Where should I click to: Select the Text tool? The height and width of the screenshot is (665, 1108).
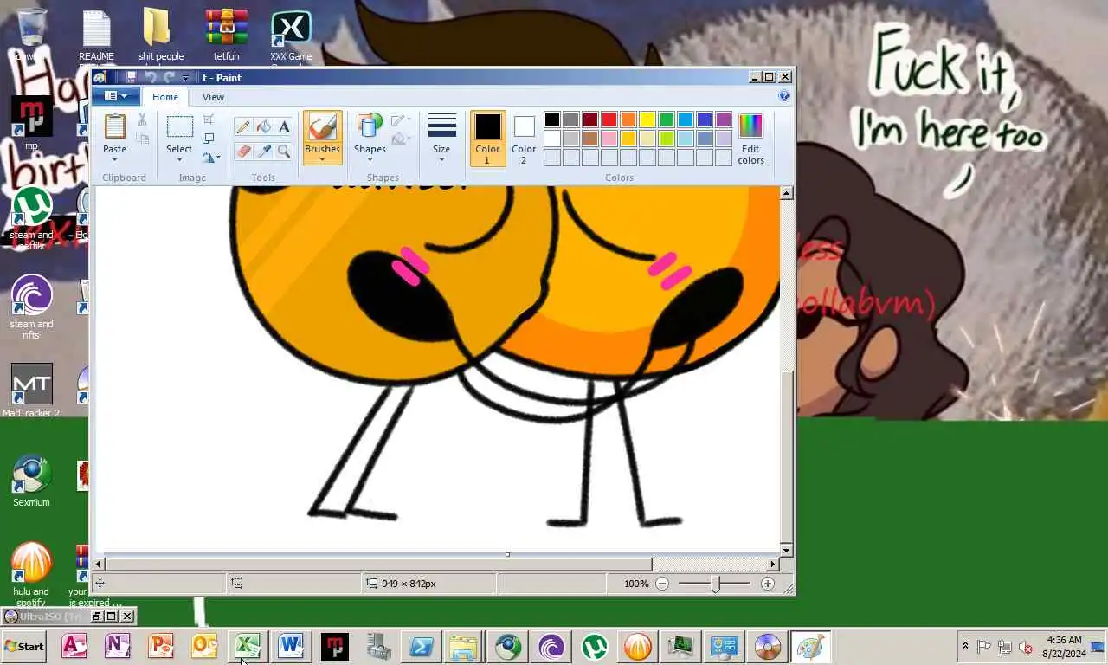pos(284,127)
